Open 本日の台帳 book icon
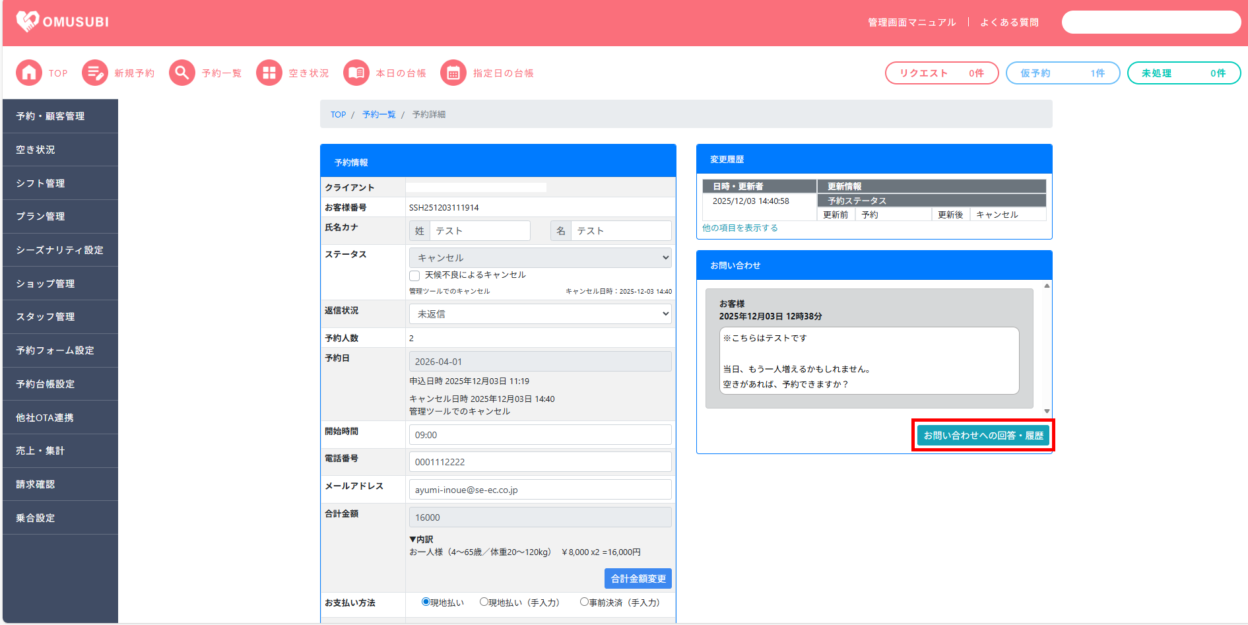Image resolution: width=1248 pixels, height=625 pixels. tap(356, 73)
